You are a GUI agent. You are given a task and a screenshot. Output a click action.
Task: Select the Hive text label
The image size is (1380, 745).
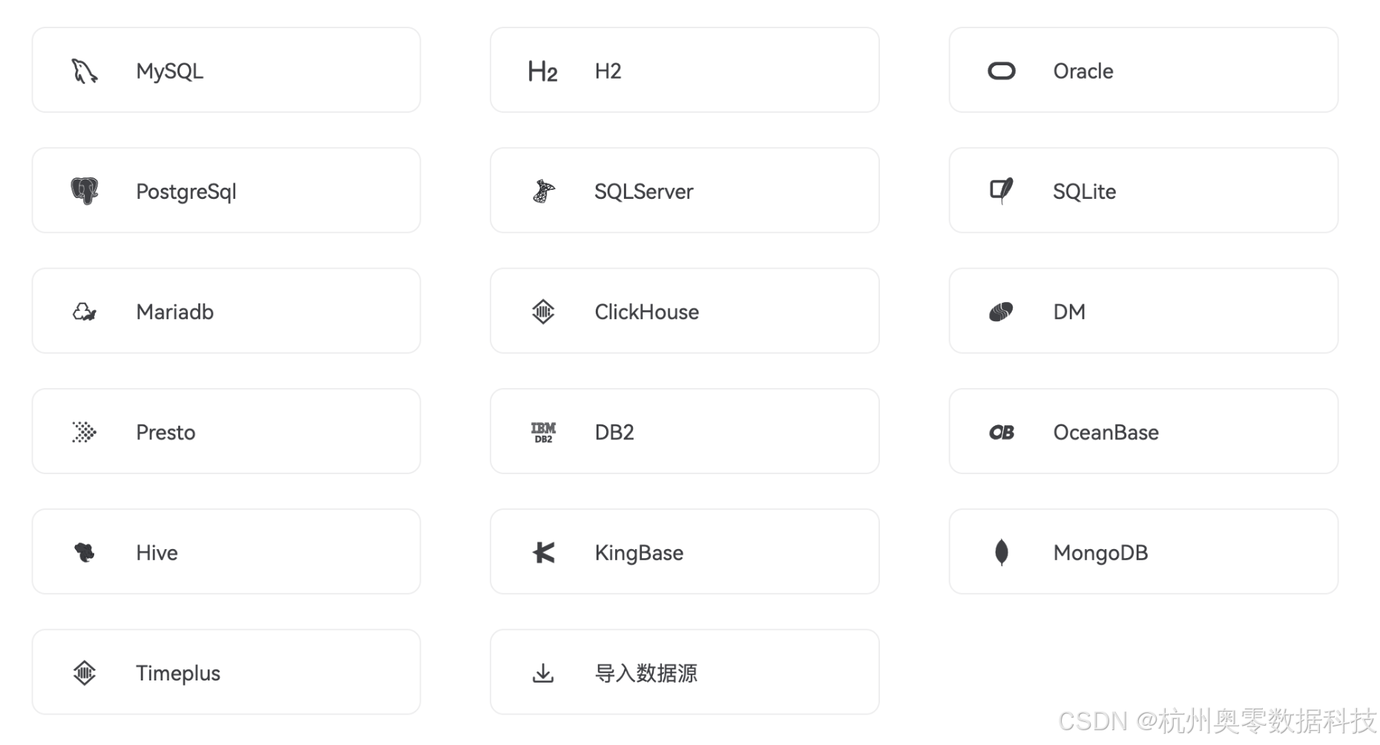pyautogui.click(x=157, y=552)
